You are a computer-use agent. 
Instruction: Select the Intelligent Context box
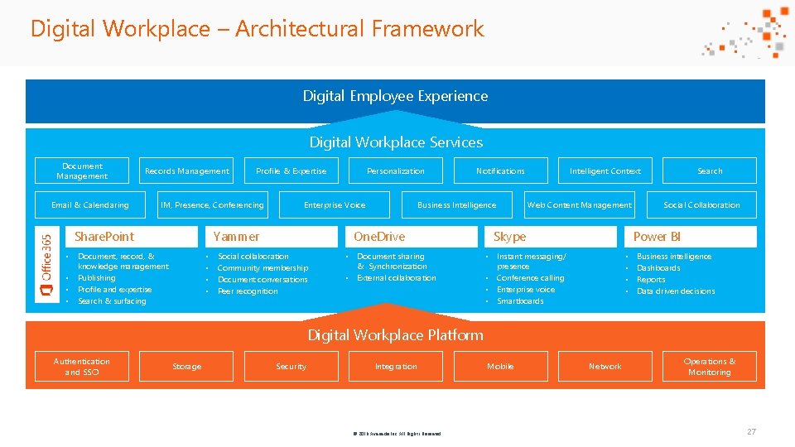pos(605,171)
